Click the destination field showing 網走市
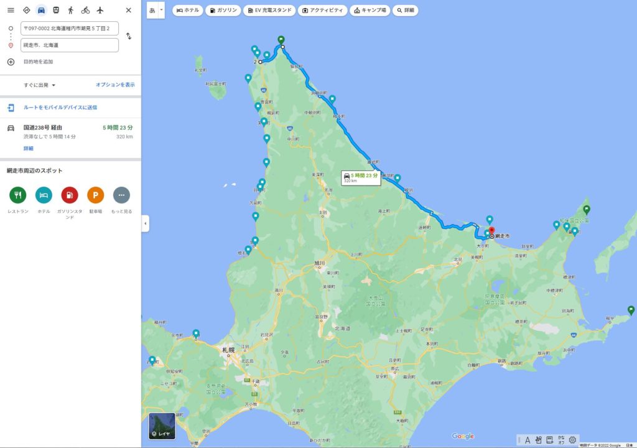 [69, 45]
